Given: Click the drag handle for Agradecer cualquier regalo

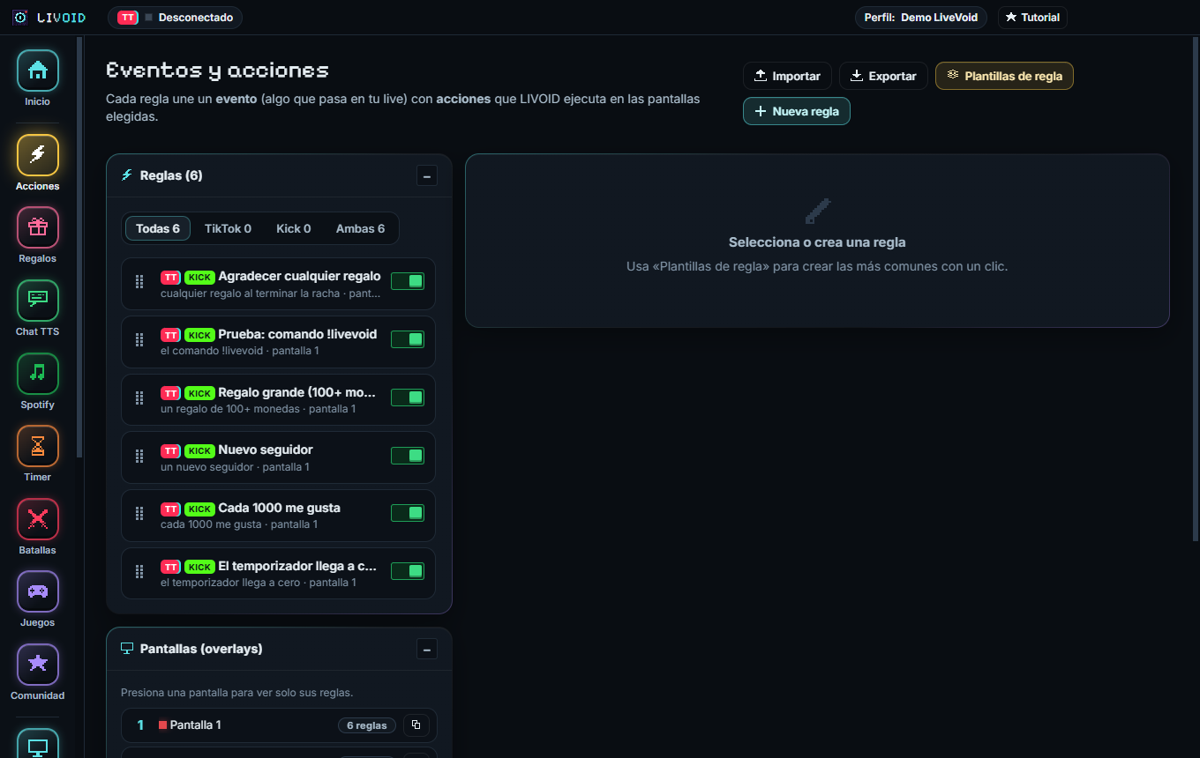Looking at the screenshot, I should tap(139, 282).
